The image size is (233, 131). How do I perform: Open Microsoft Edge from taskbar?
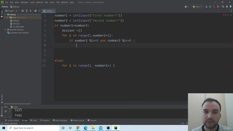point(86,128)
